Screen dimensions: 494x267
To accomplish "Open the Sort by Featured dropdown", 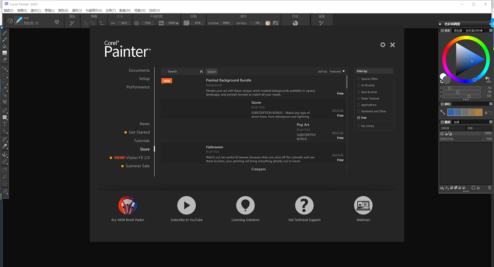I will [x=338, y=71].
